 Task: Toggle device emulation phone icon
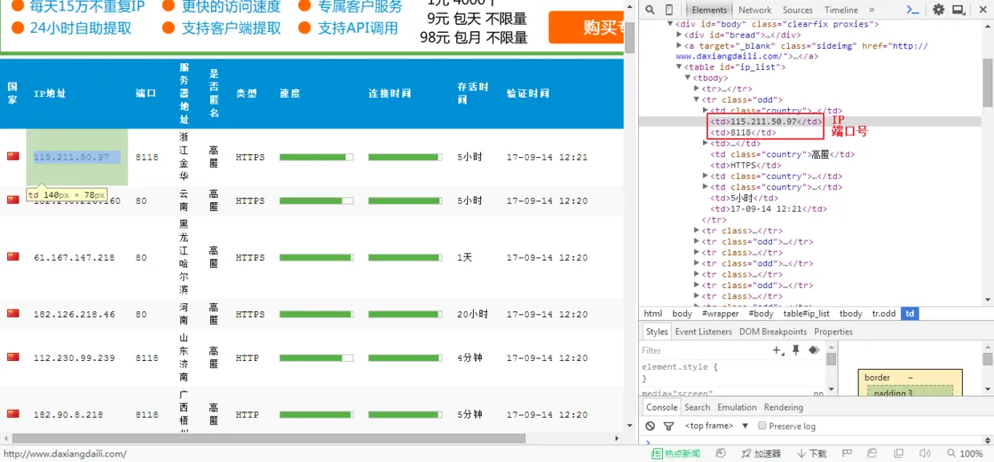click(x=668, y=10)
